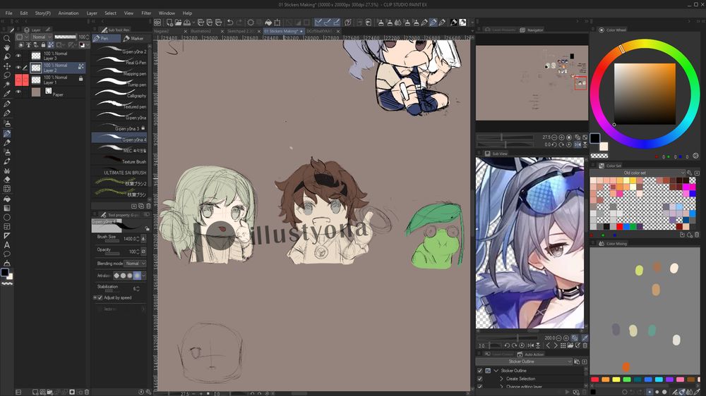Click the Clip Studio launcher icon

(x=157, y=22)
